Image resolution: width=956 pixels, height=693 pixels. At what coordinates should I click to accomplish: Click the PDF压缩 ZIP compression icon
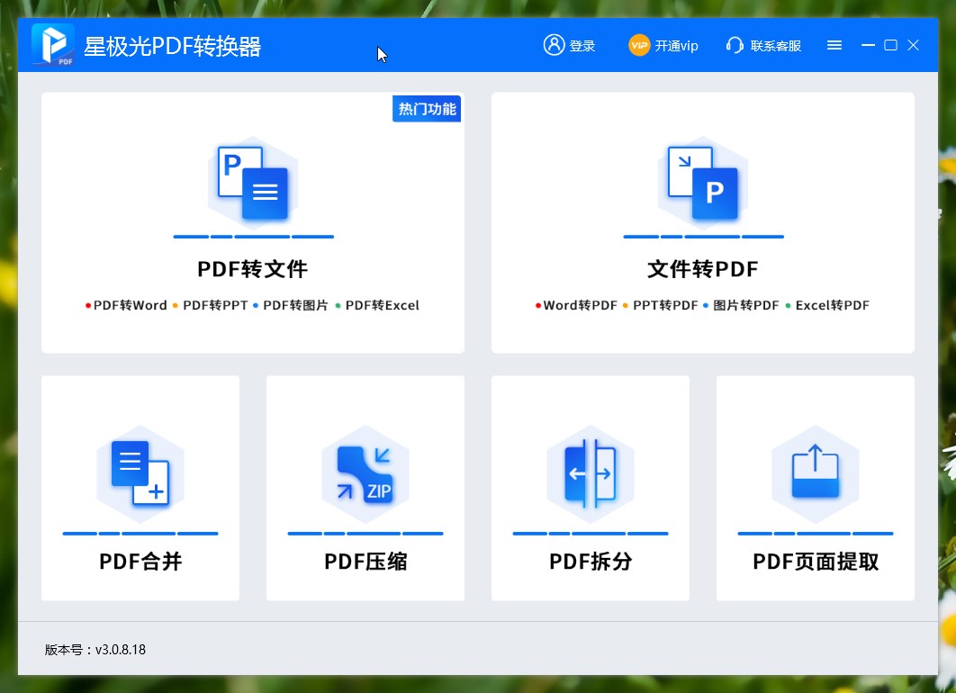click(x=365, y=474)
